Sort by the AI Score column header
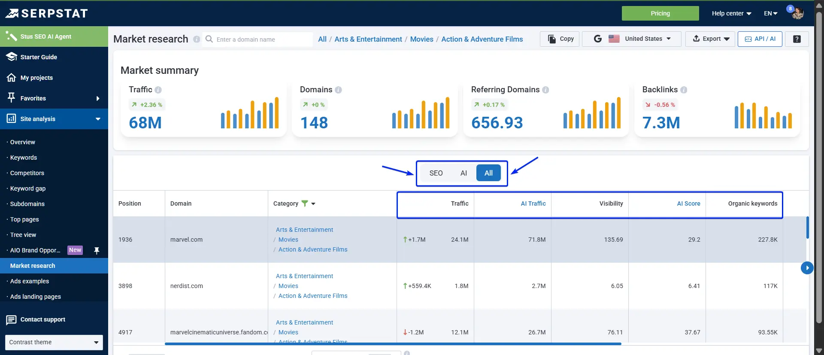824x355 pixels. click(688, 203)
